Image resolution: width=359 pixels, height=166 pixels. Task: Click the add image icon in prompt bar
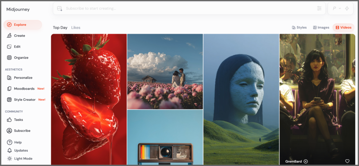[x=60, y=8]
